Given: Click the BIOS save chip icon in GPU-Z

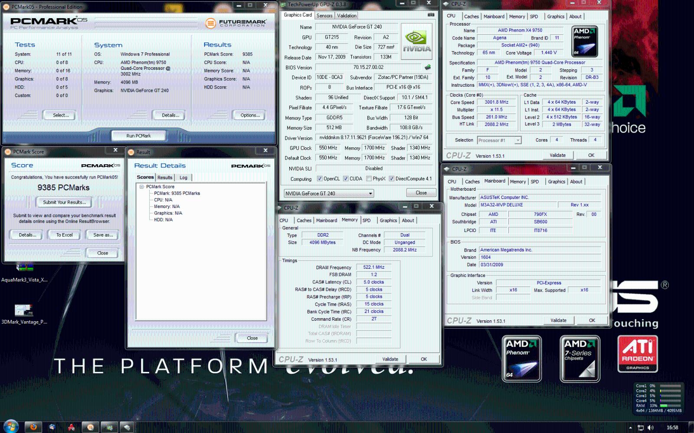Looking at the screenshot, I should tap(428, 67).
